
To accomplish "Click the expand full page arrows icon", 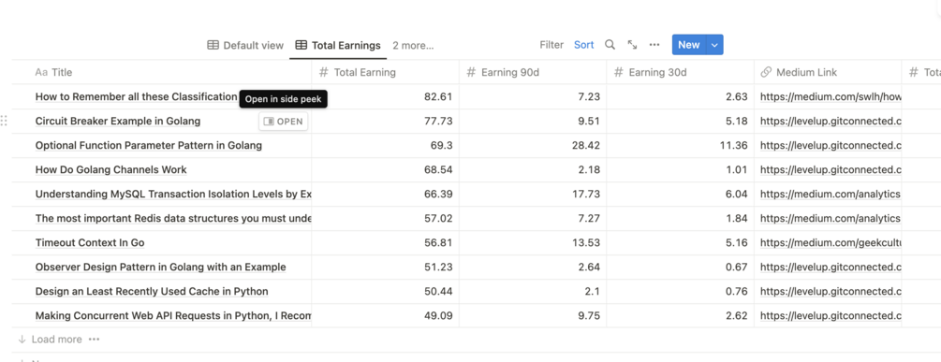I will point(633,45).
